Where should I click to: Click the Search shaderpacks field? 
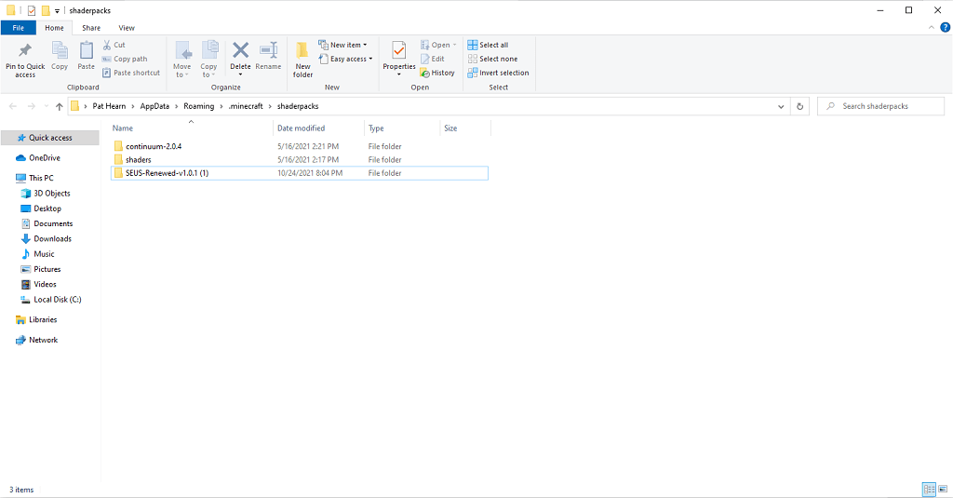880,106
